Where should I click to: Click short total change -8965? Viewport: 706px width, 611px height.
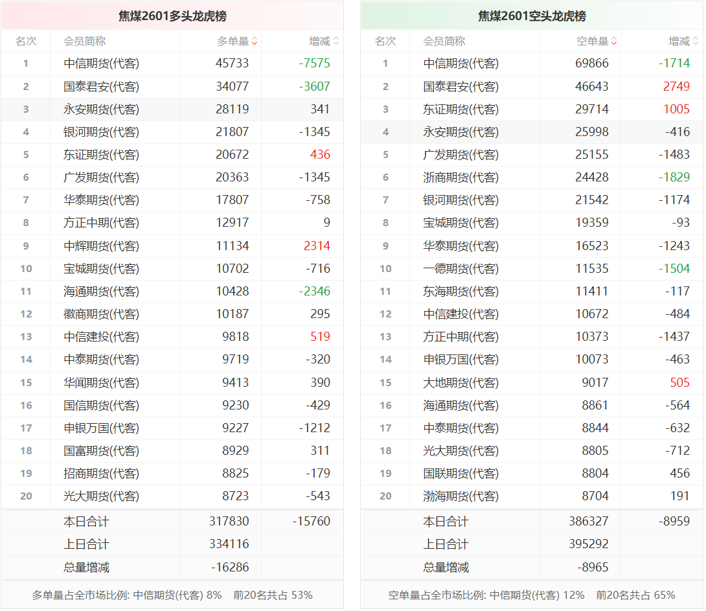click(x=593, y=568)
